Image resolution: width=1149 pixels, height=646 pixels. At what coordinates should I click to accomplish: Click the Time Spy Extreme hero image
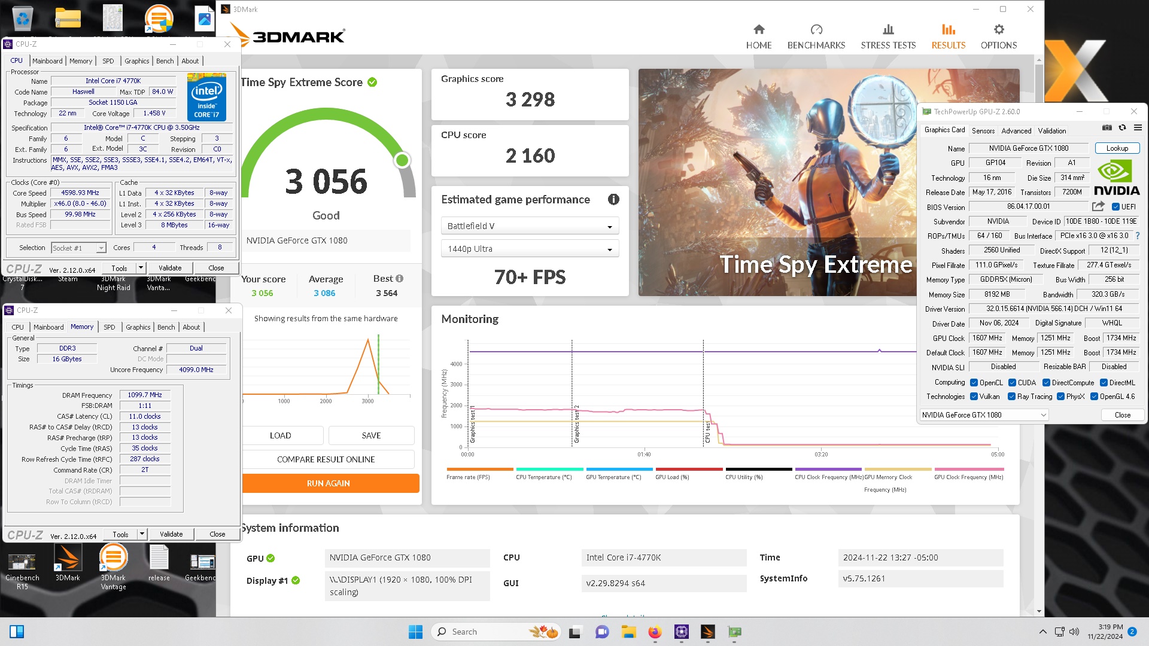point(829,182)
